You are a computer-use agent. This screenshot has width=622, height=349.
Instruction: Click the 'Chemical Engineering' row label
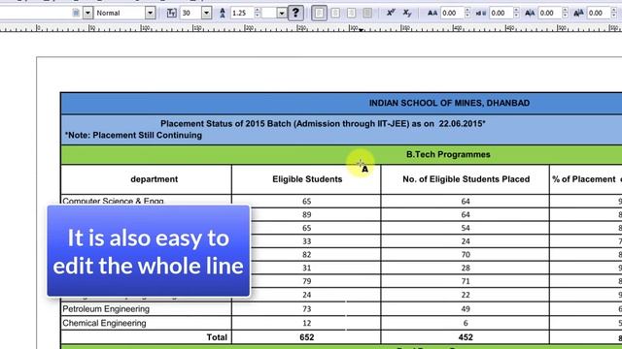[104, 323]
